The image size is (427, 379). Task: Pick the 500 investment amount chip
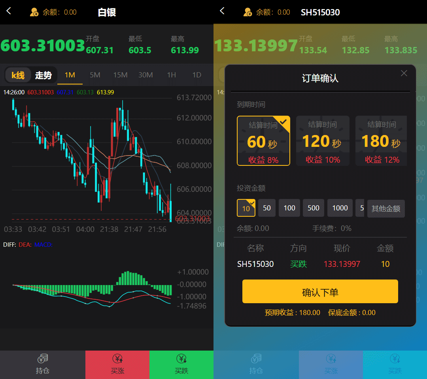313,208
